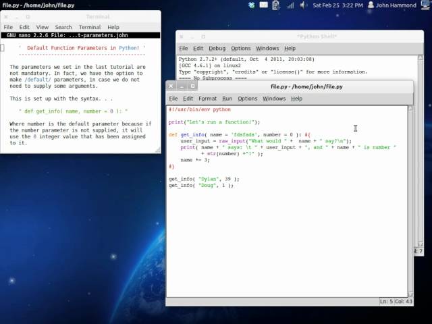Open the sound volume indicator
Image resolution: width=432 pixels, height=324 pixels.
303,5
